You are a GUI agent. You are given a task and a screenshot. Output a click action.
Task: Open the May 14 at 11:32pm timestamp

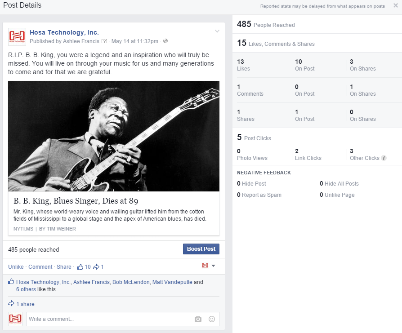pyautogui.click(x=135, y=41)
